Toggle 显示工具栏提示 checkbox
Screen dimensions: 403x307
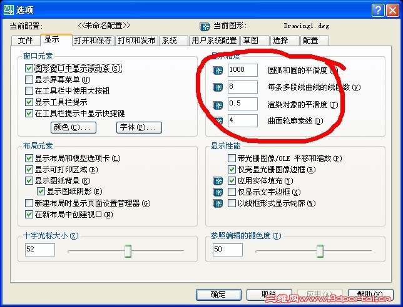pyautogui.click(x=29, y=102)
